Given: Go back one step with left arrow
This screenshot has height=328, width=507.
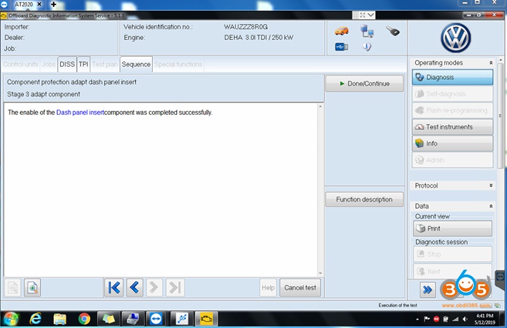Looking at the screenshot, I should coord(134,287).
